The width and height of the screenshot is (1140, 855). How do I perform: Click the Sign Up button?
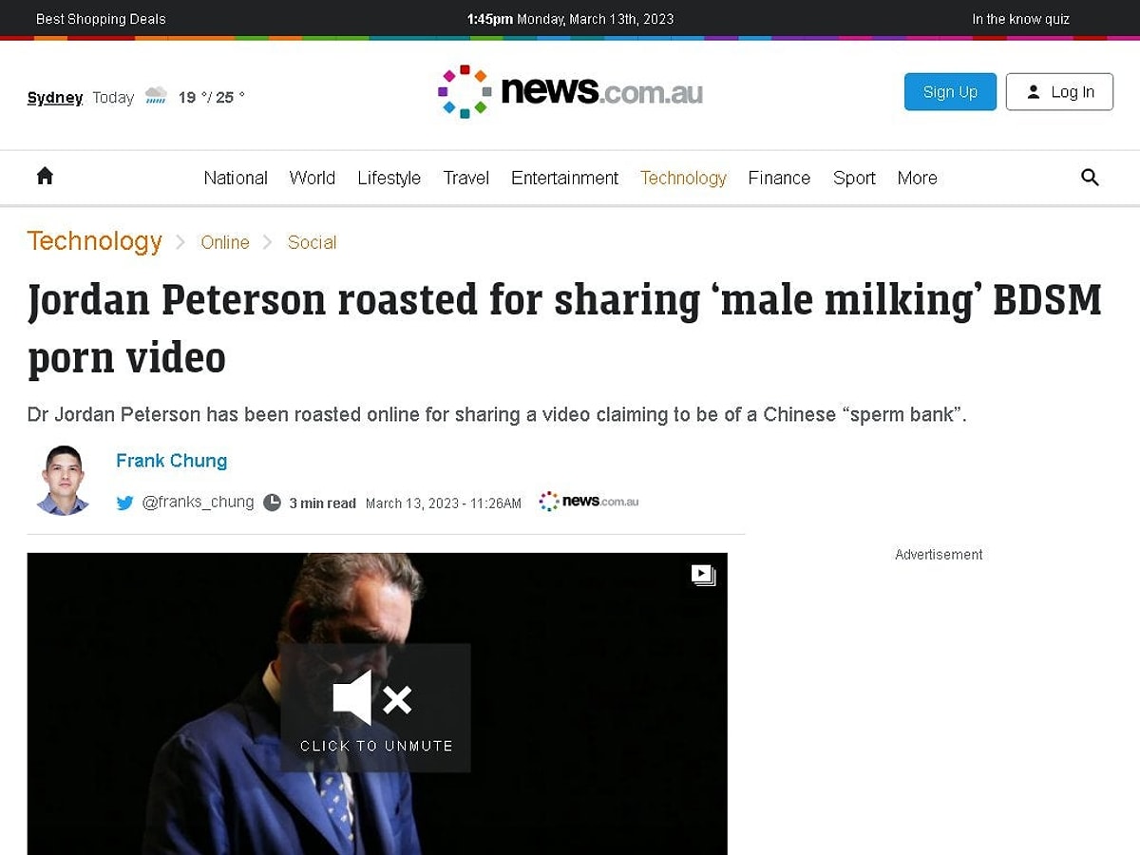(x=950, y=92)
